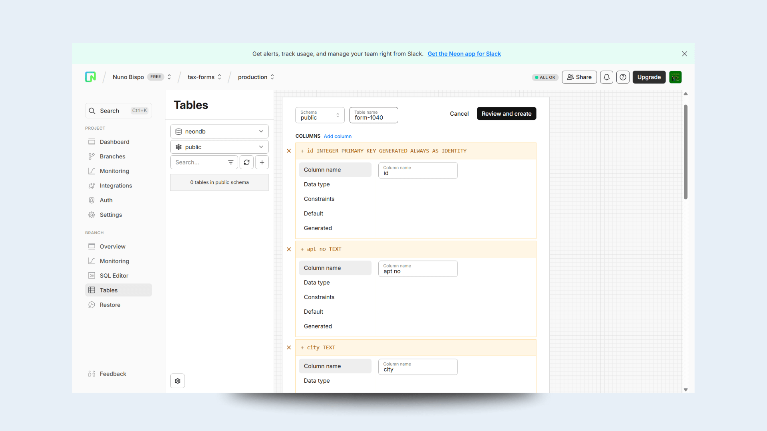
Task: Follow the Neon app for Slack link
Action: tap(464, 53)
